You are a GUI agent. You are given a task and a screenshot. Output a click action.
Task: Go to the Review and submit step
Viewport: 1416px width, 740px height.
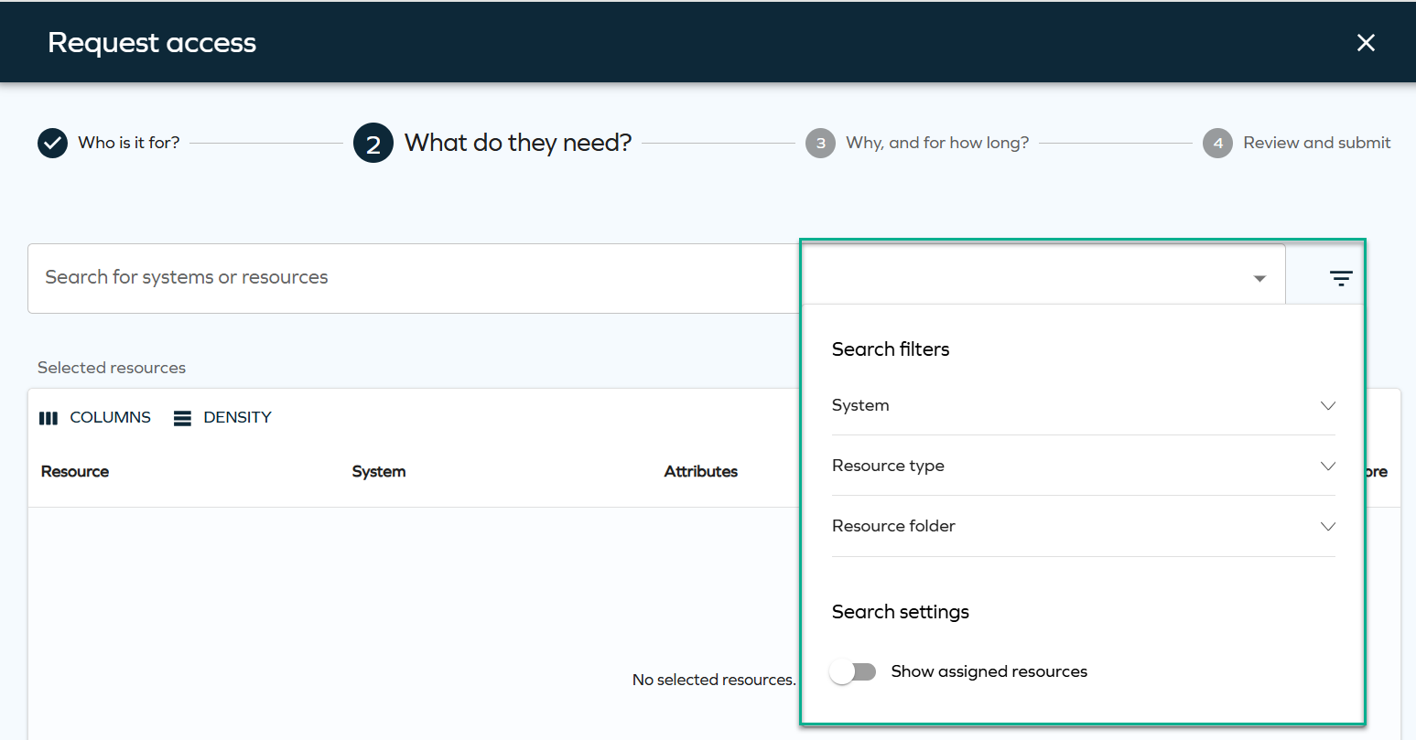(x=1317, y=143)
